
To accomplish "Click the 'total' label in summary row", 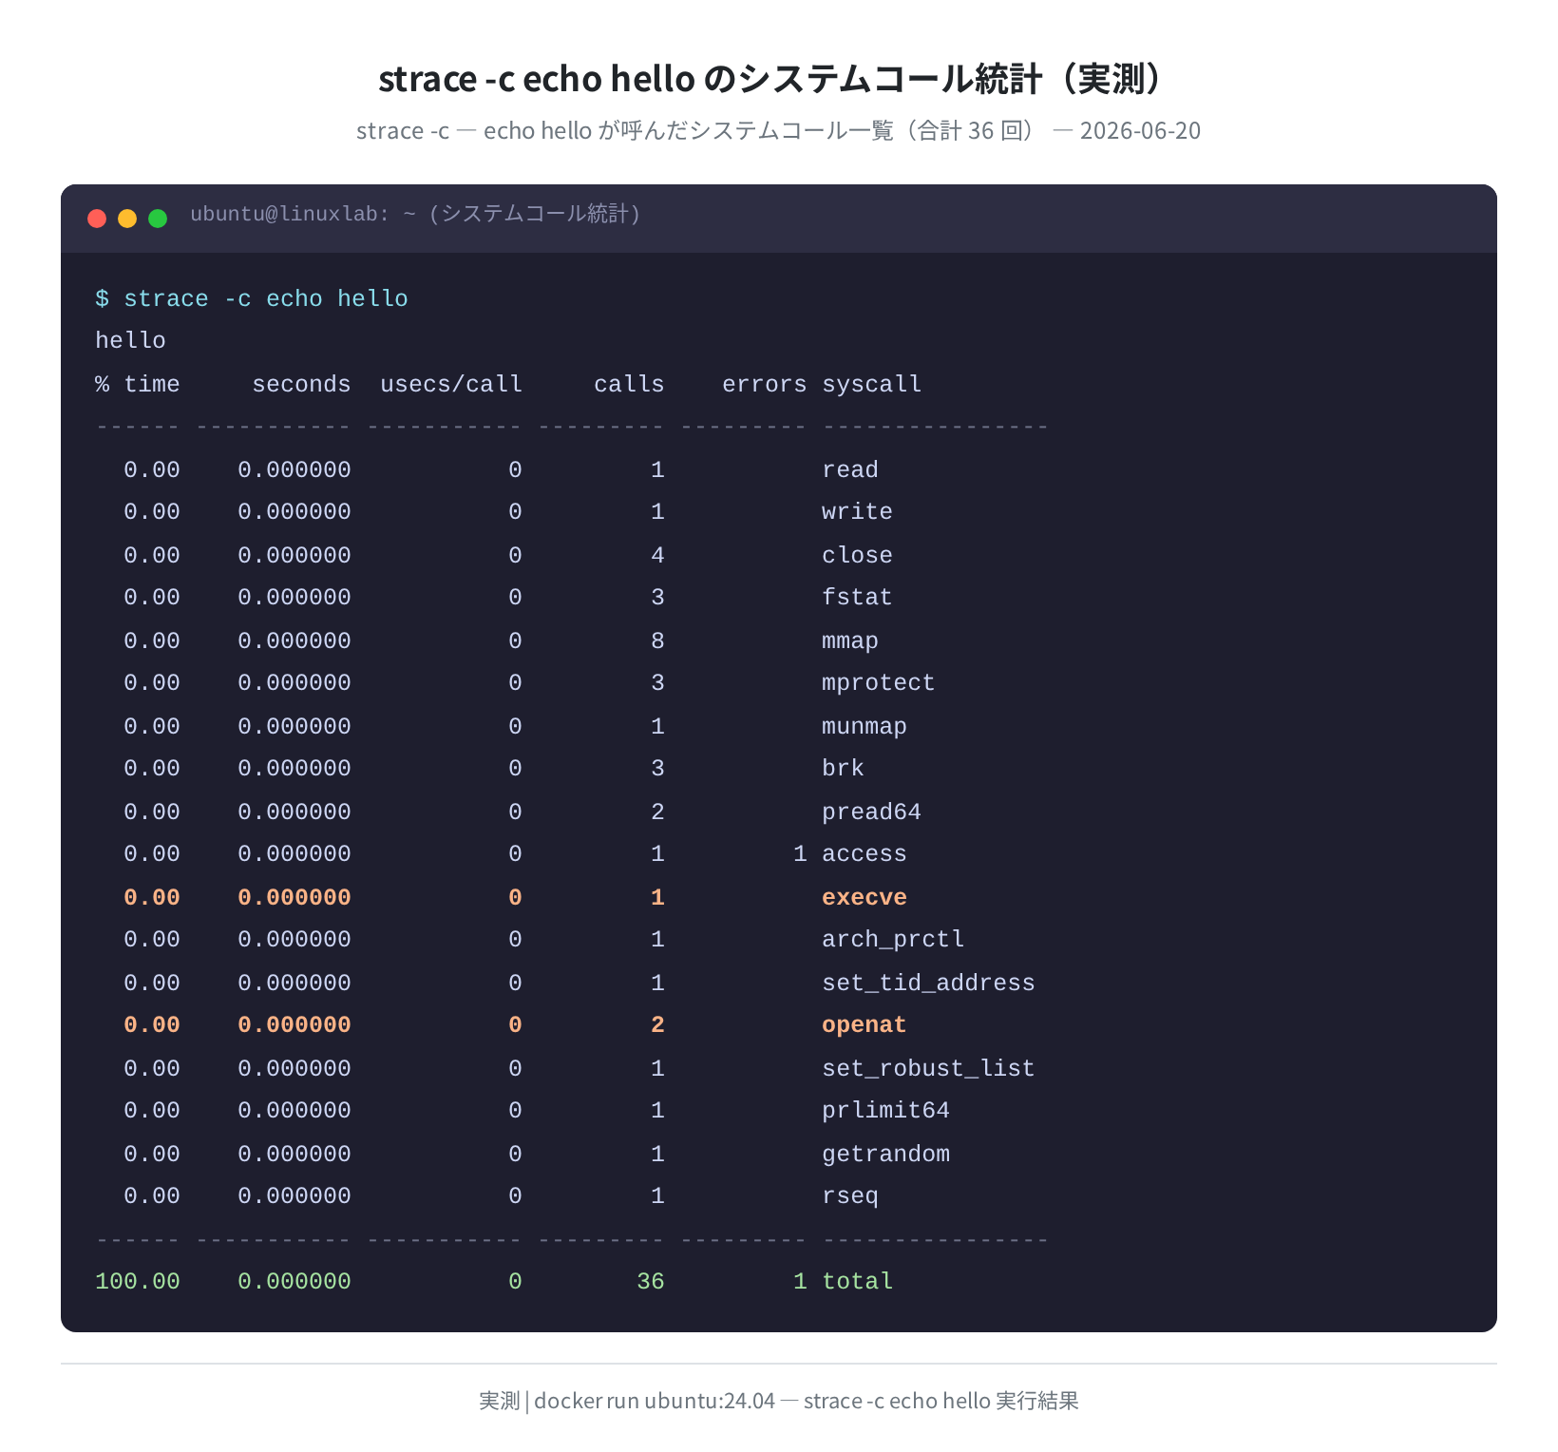I will [857, 1281].
